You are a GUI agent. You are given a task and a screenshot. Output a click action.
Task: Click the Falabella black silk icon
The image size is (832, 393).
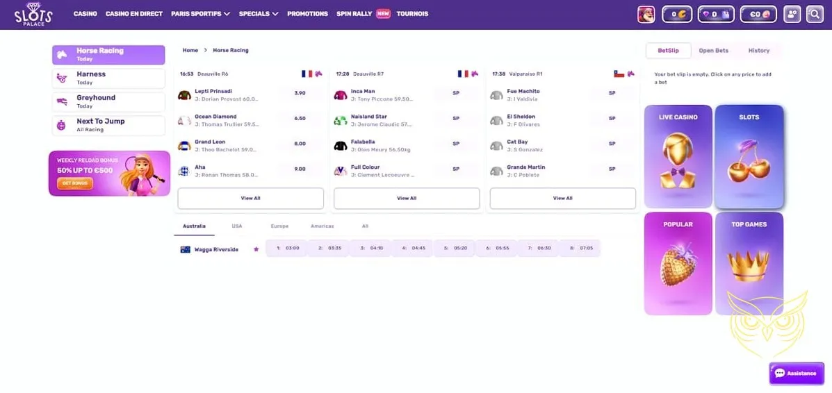pyautogui.click(x=341, y=146)
